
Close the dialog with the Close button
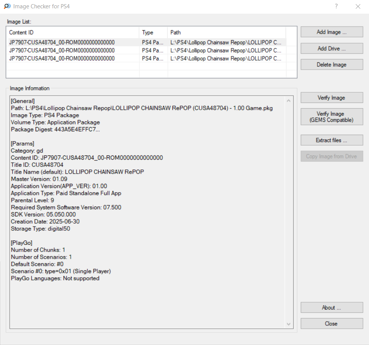point(331,323)
